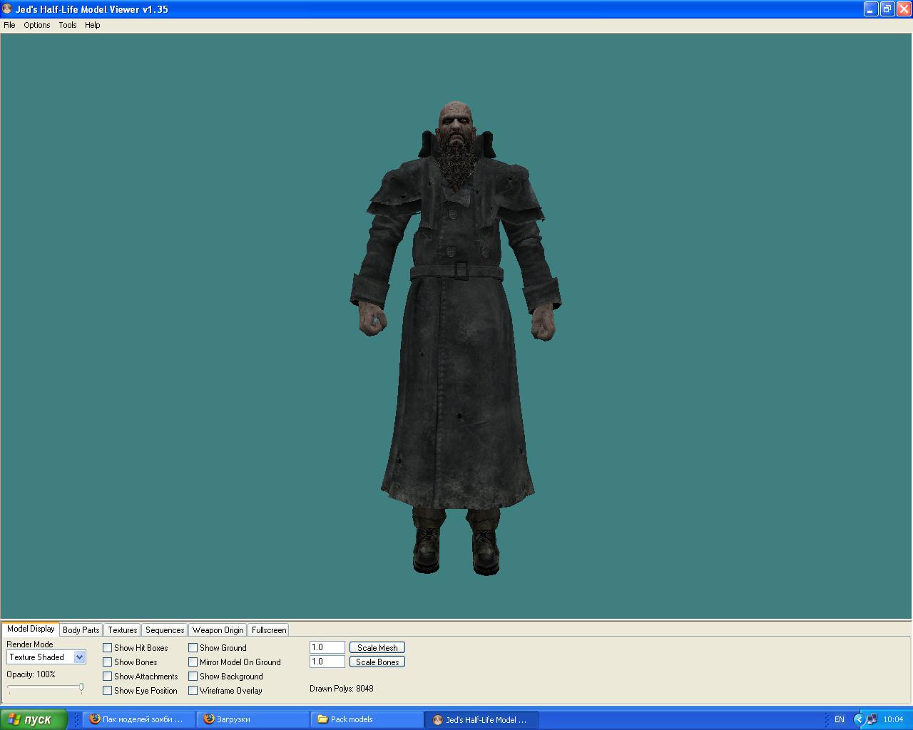The height and width of the screenshot is (730, 913).
Task: Open the File menu
Action: 9,25
